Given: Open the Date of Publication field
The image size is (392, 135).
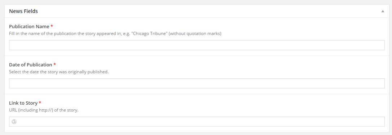Looking at the screenshot, I should point(197,83).
